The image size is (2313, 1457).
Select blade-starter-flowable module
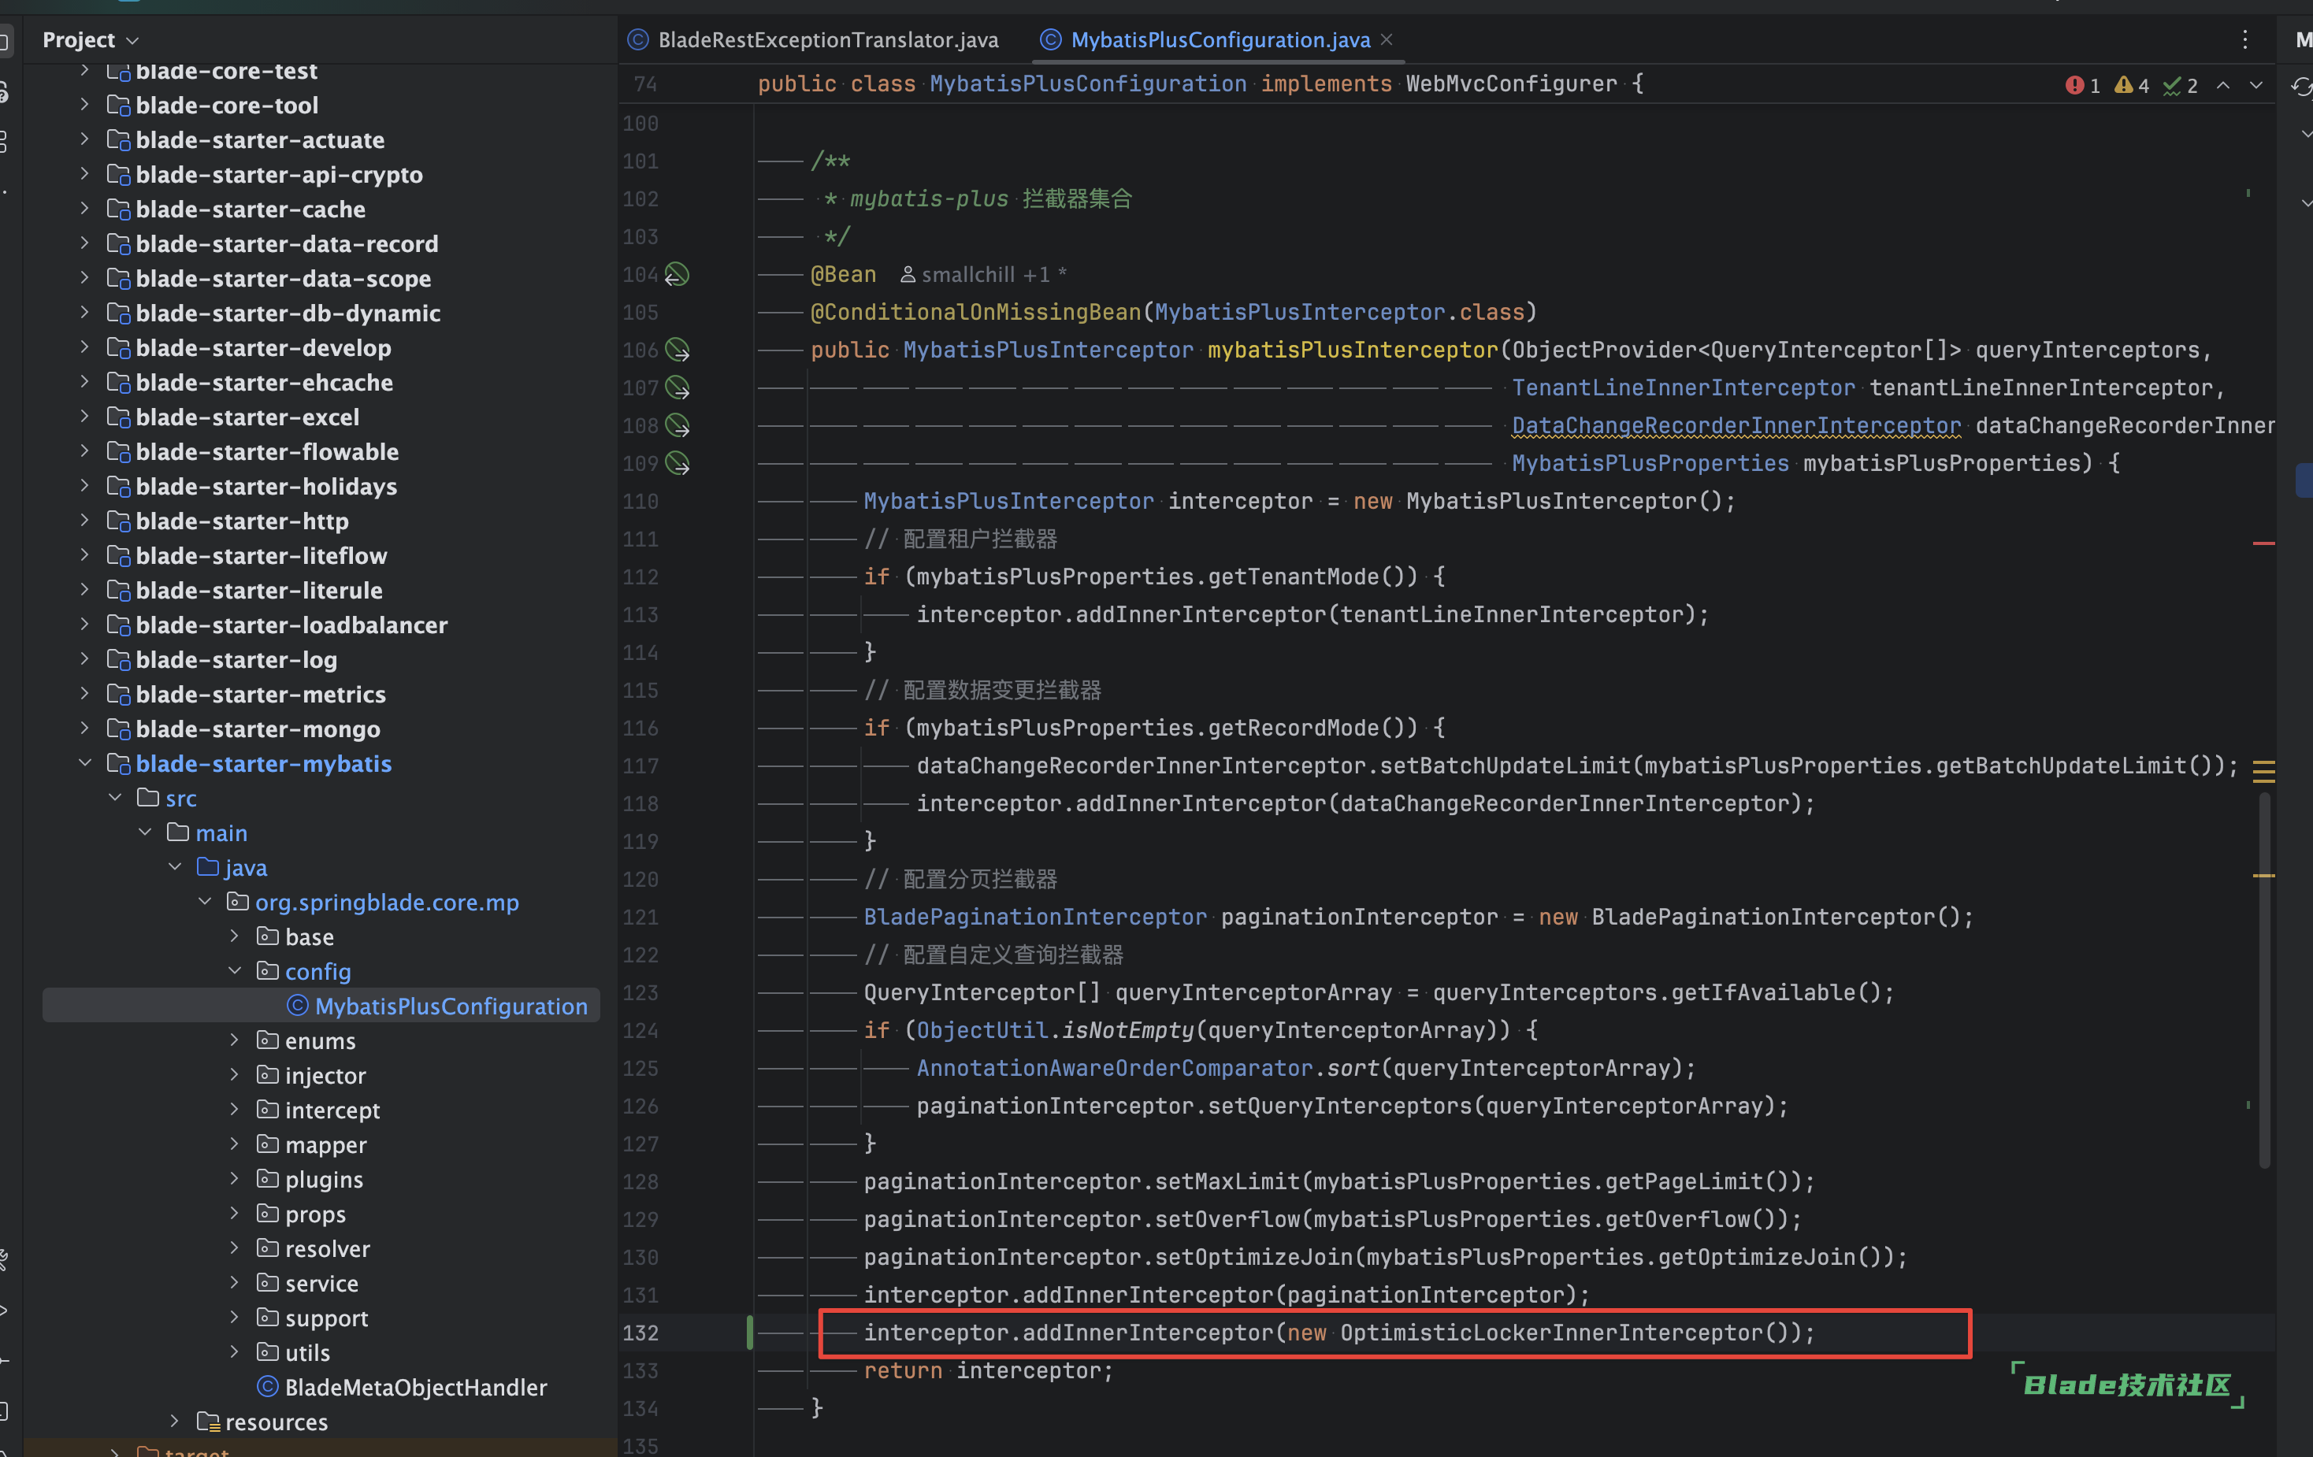267,451
